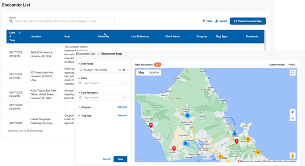This screenshot has height=166, width=305.
Task: Click the yellow cluster marker labeled 43 near Honolulu
Action: (x=220, y=156)
